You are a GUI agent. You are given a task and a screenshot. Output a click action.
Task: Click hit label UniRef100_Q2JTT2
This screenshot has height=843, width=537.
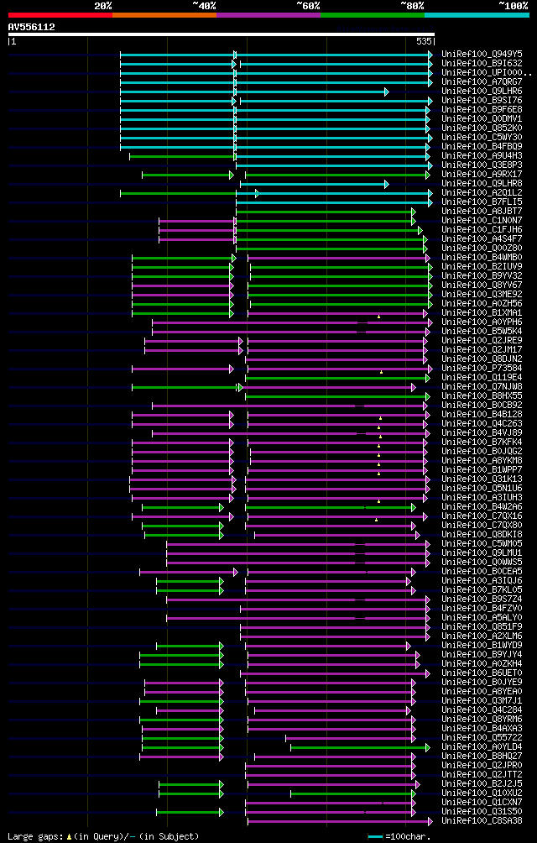(482, 775)
